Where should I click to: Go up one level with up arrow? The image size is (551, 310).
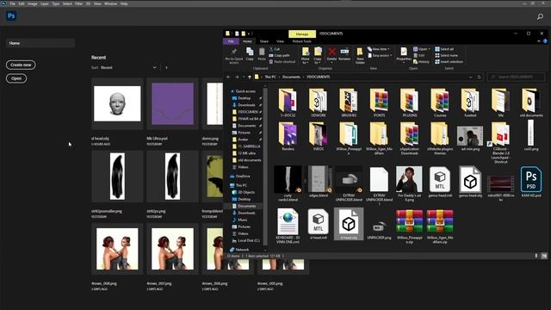(250, 77)
